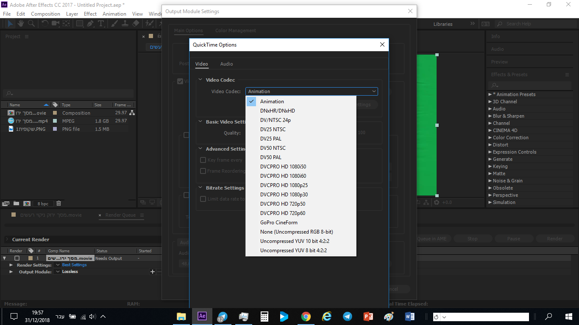Click the new folder icon in Project panel
This screenshot has height=325, width=579.
16,204
